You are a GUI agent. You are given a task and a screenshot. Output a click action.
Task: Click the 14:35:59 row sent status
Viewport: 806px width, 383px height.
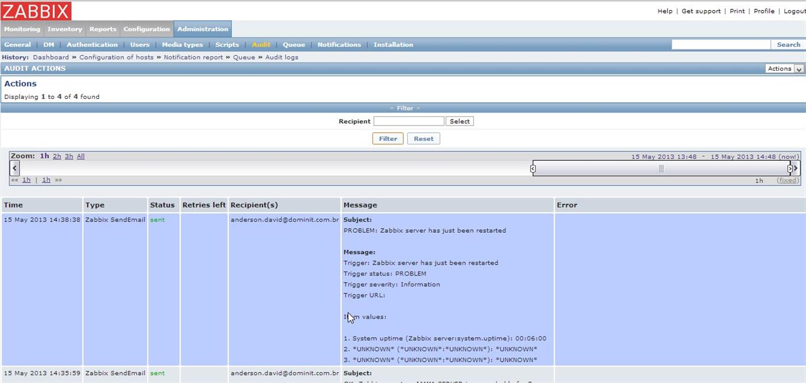(x=158, y=373)
